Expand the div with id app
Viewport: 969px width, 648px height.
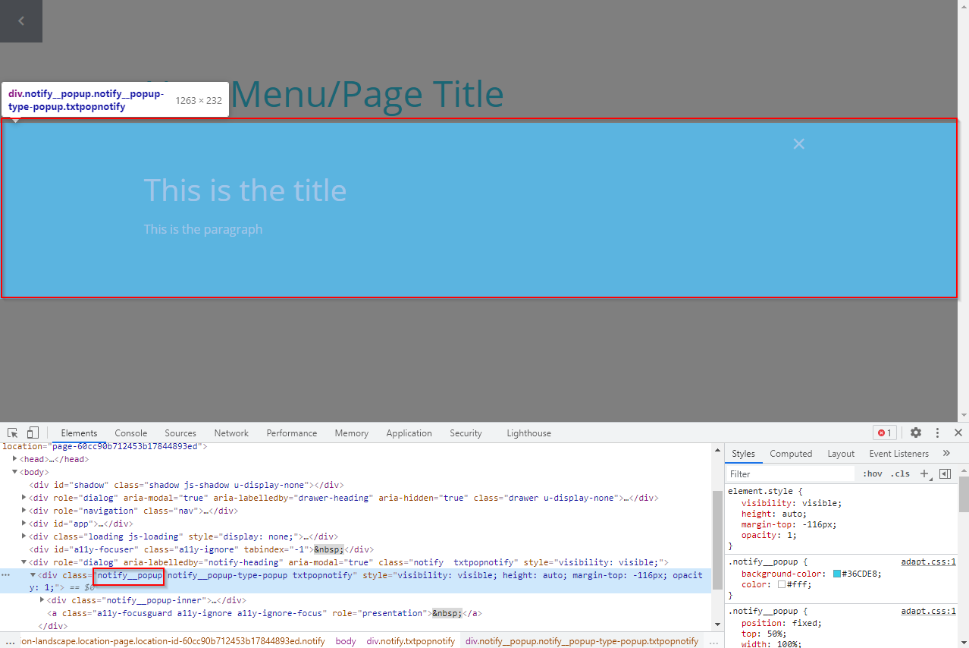coord(25,524)
